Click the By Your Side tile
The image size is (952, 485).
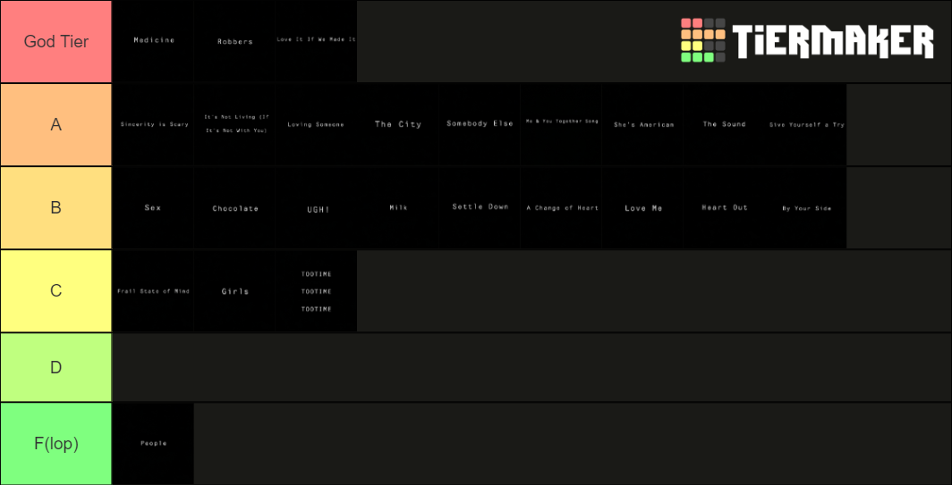click(x=805, y=207)
